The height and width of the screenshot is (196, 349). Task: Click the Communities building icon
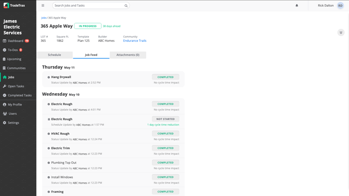4,68
